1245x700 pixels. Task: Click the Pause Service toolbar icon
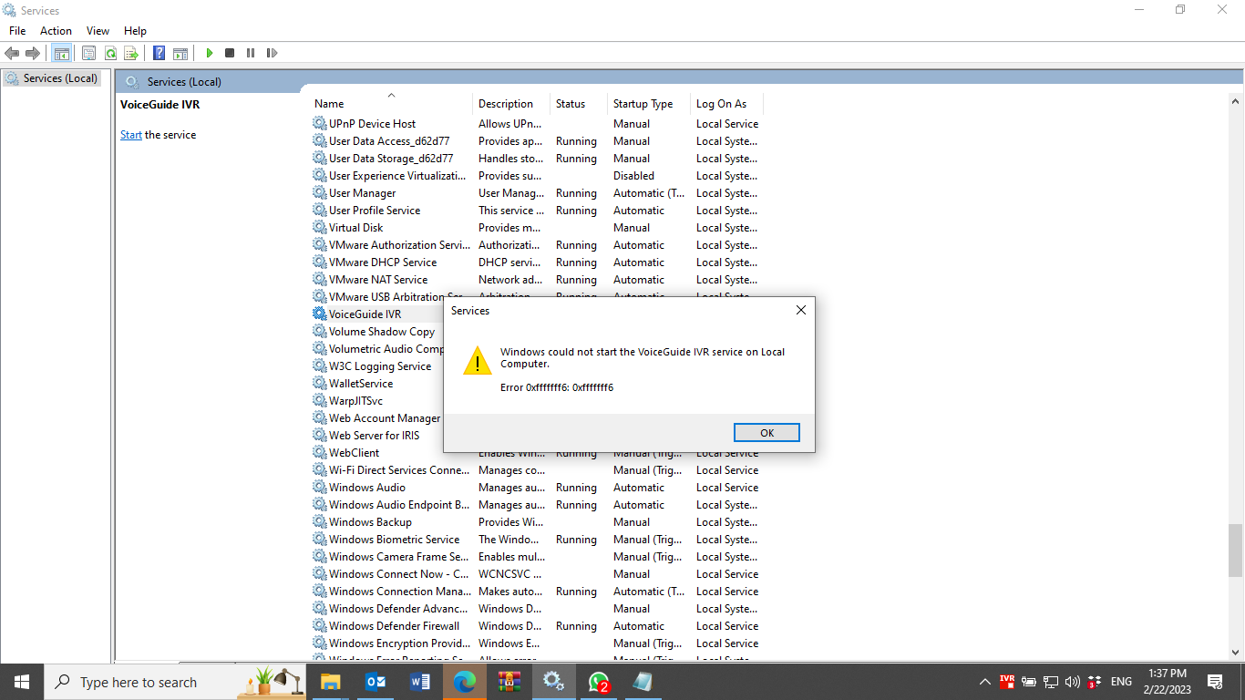point(251,53)
